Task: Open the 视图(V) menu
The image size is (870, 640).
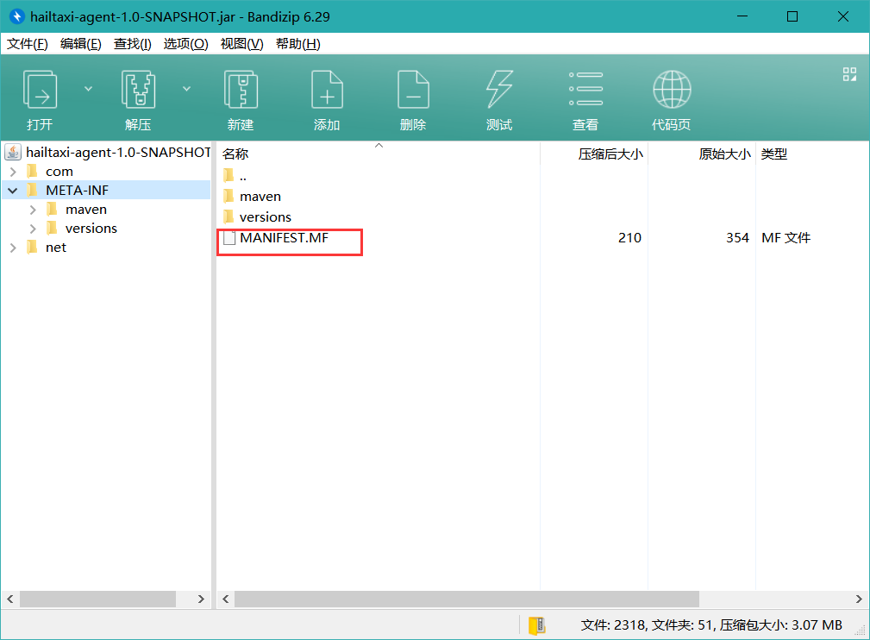Action: (x=241, y=44)
